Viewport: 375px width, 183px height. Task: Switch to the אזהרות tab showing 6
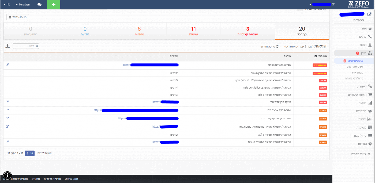pos(139,31)
